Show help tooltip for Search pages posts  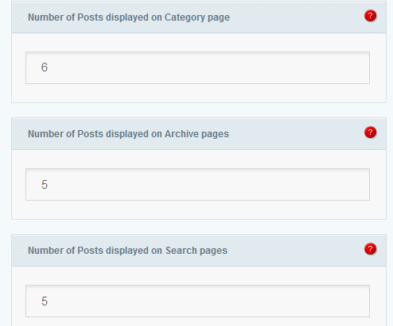[x=370, y=249]
